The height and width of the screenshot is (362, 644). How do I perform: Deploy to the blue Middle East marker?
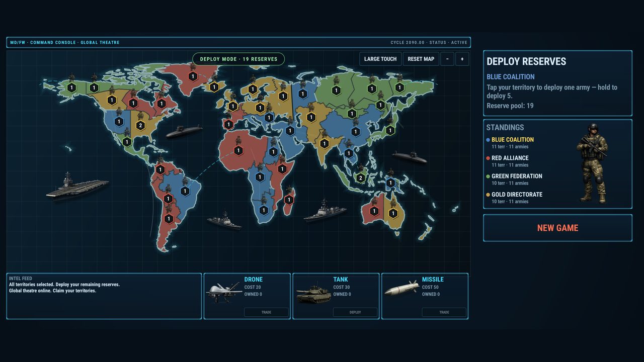pyautogui.click(x=290, y=131)
